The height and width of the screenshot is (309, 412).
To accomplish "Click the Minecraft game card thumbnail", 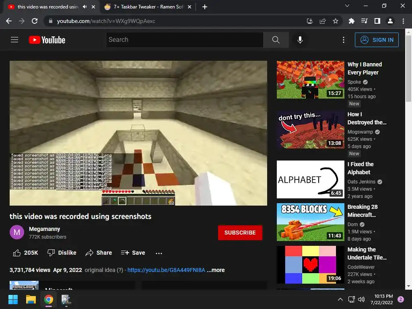I will click(24, 285).
